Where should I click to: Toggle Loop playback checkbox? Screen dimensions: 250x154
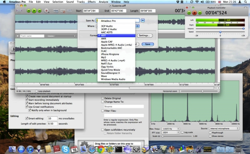36,91
